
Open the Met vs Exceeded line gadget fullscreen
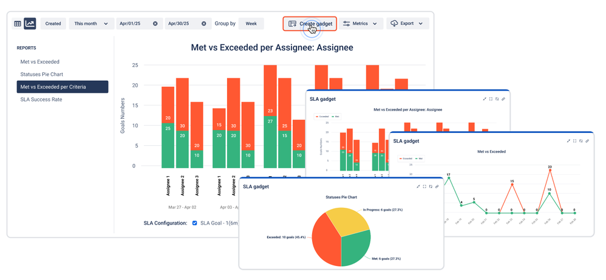tap(574, 141)
